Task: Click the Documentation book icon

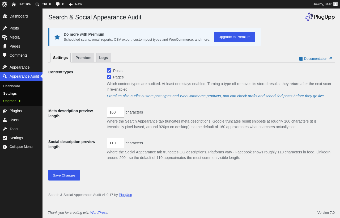Action: click(301, 59)
